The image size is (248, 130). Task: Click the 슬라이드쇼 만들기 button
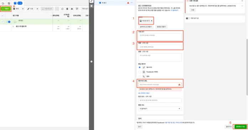tap(146, 27)
